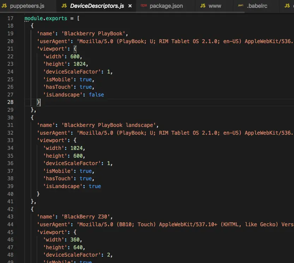Viewport: 294px width, 263px height.
Task: Close the DeviceDescriptors.js tab
Action: [130, 6]
